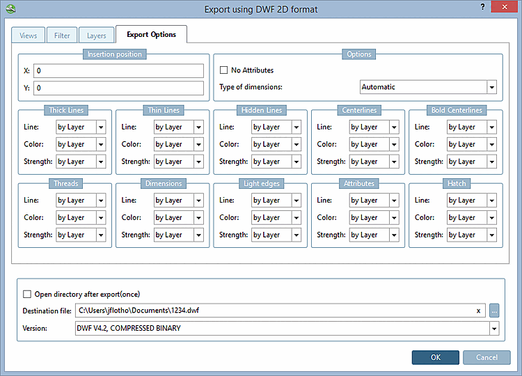Click the X insertion position field

[118, 71]
